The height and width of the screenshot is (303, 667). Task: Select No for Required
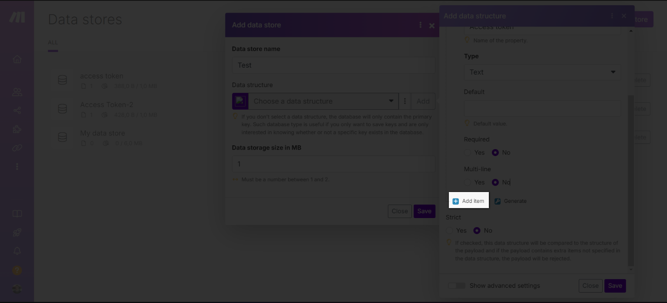495,153
